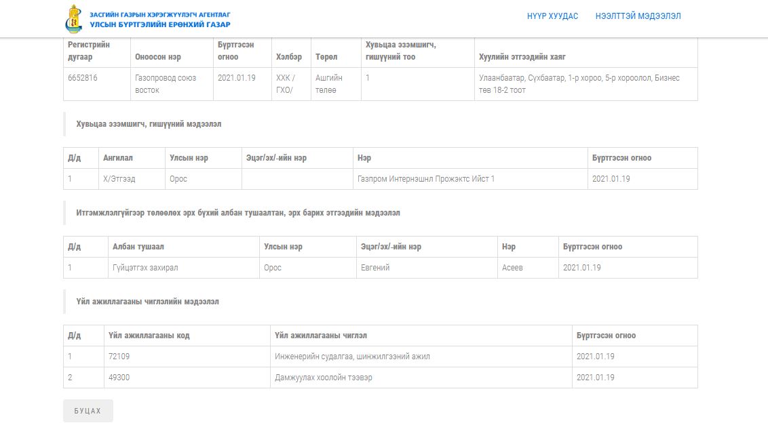Select the name Евгений in the table
This screenshot has height=425, width=768.
(375, 268)
